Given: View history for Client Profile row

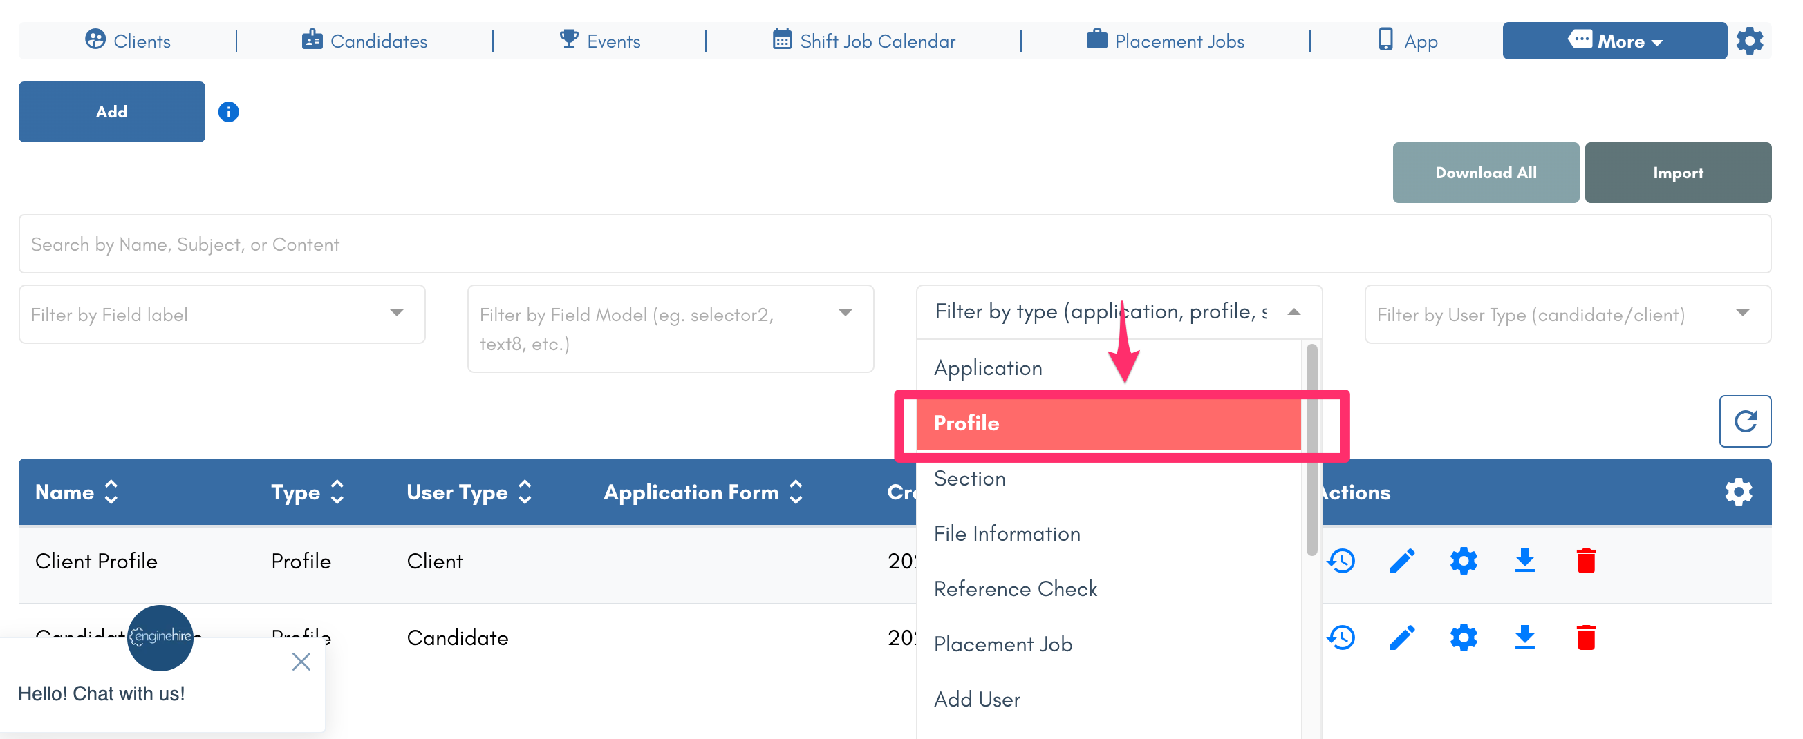Looking at the screenshot, I should click(x=1341, y=561).
